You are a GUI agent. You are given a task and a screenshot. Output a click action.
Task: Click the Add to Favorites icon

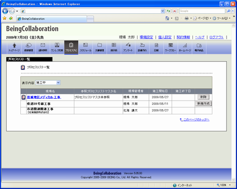coord(11,18)
